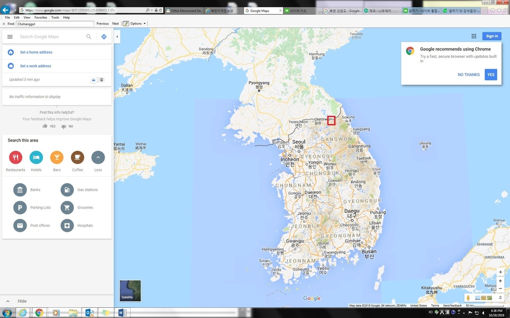Screen dimensions: 510x318
Task: Open the Google Maps hamburger menu
Action: [x=10, y=37]
